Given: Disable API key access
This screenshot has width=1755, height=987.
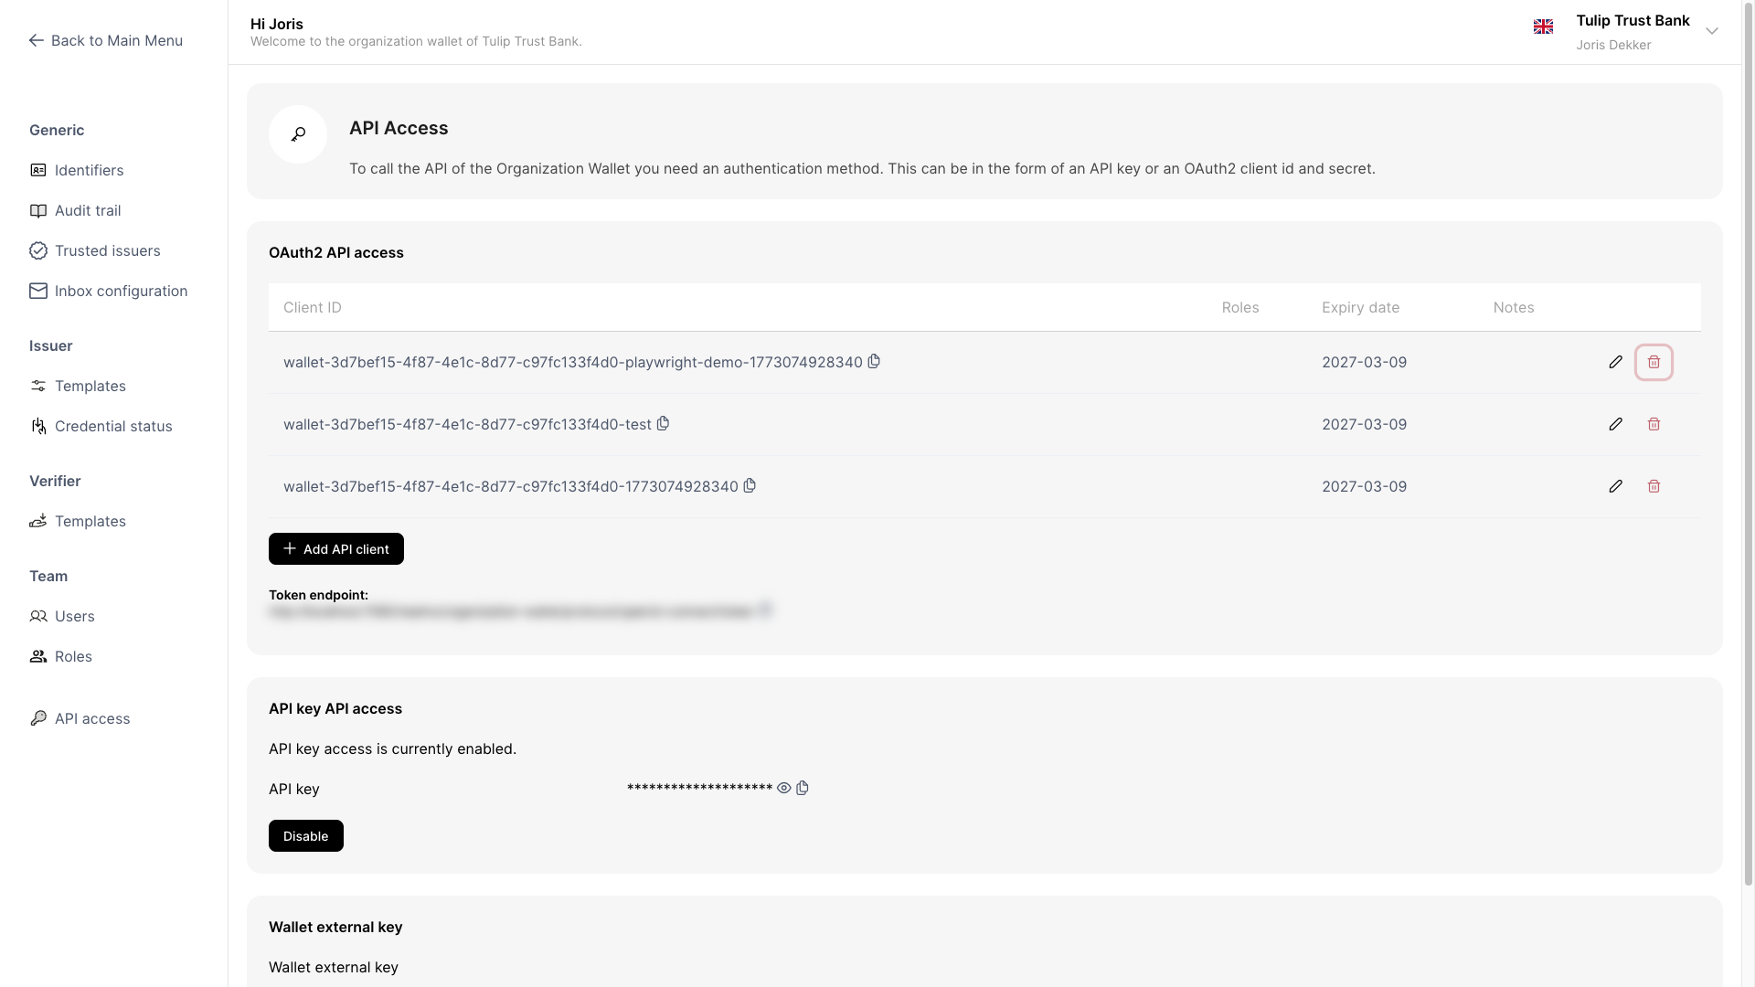Looking at the screenshot, I should [x=305, y=836].
